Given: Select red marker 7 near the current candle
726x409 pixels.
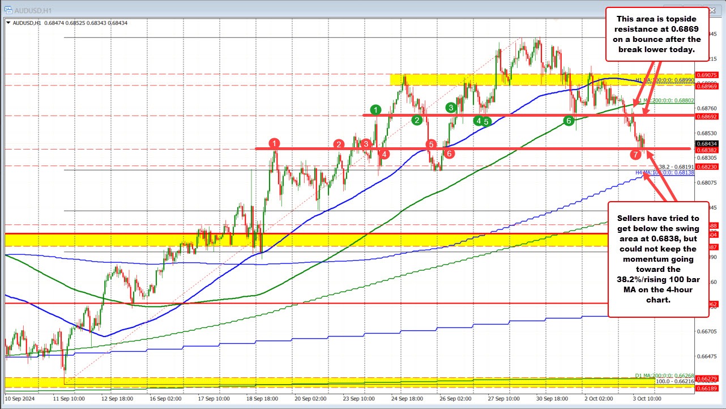Looking at the screenshot, I should pos(635,154).
